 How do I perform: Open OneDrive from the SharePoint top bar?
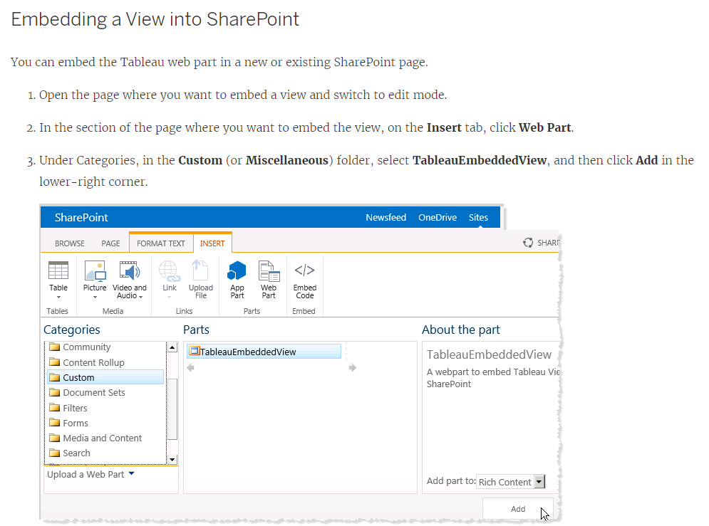pyautogui.click(x=437, y=217)
